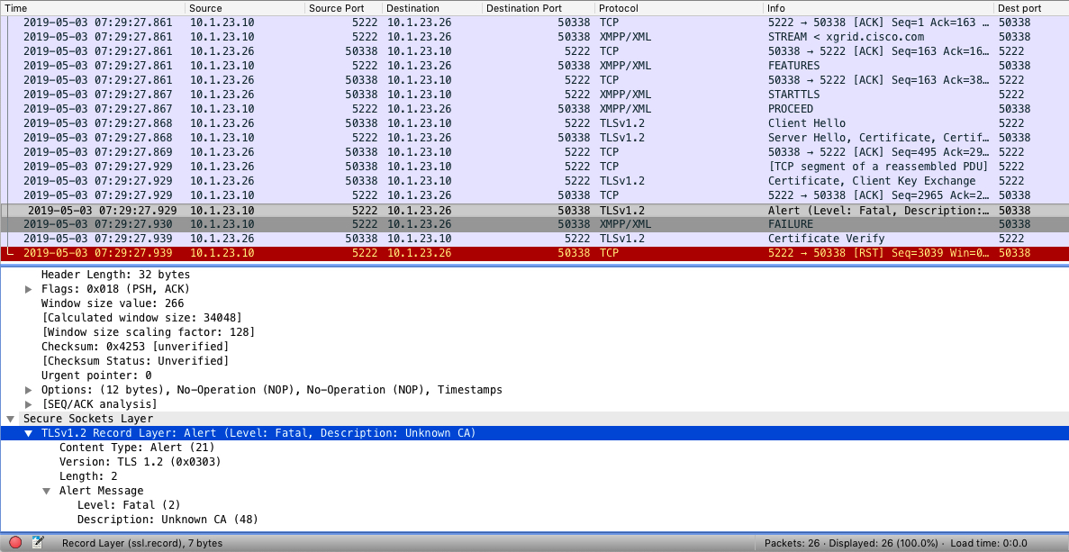Select the Certificate Verify packet row
Viewport: 1069px width, 552px height.
[535, 239]
